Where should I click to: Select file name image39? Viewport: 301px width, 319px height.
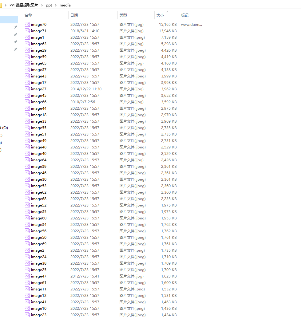[39, 167]
